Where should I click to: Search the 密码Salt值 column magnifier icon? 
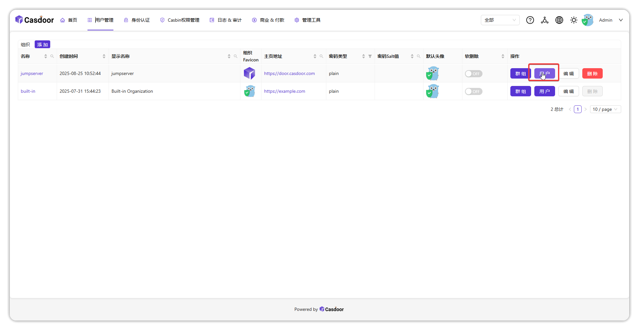point(419,56)
